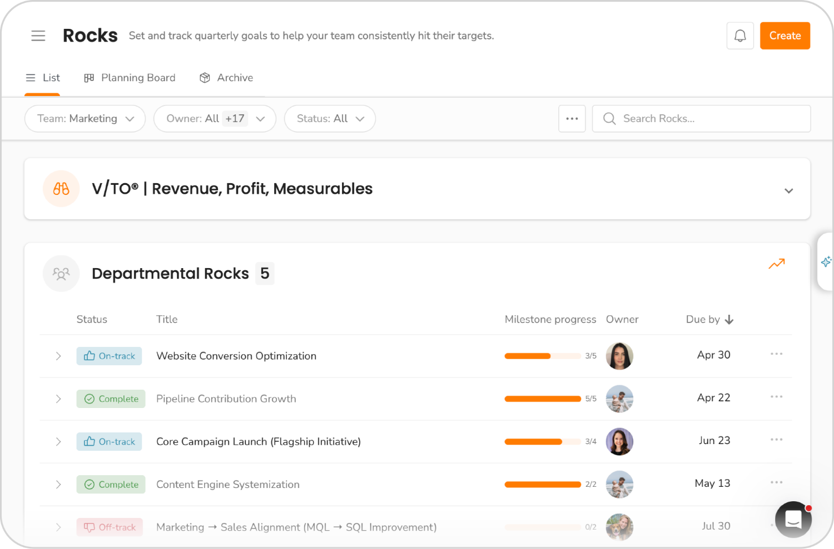Open the extra filters ellipsis icon

572,118
